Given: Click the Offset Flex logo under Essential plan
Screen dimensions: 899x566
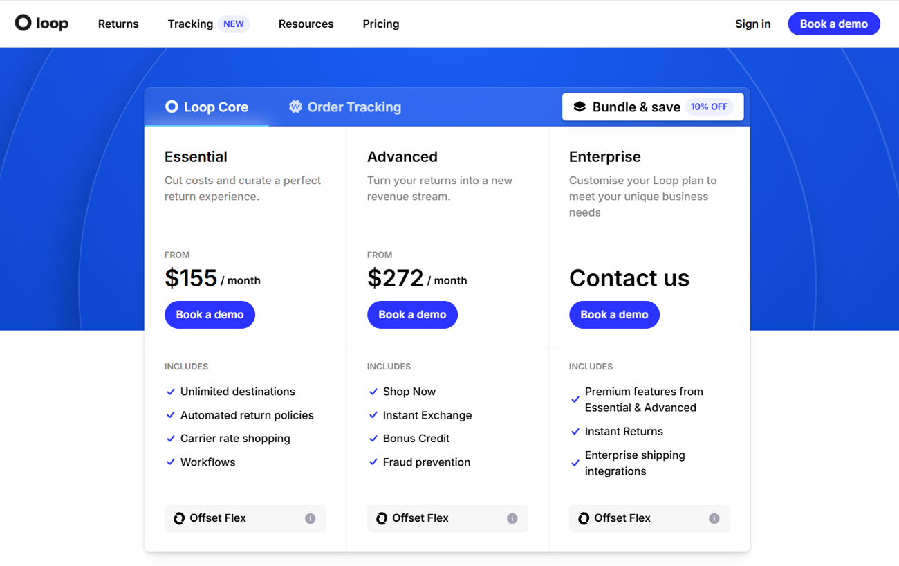Looking at the screenshot, I should [179, 518].
